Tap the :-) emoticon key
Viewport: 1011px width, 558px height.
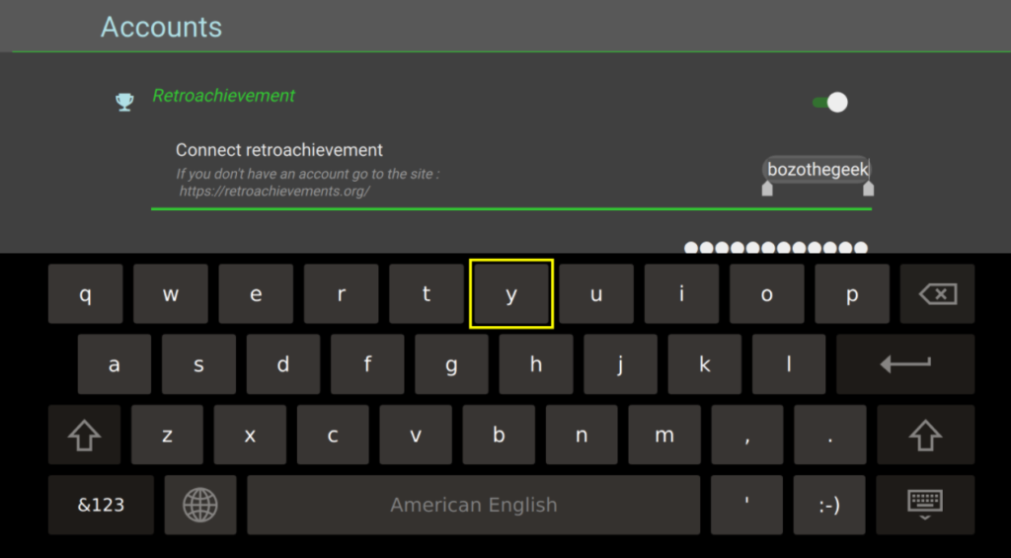coord(829,505)
